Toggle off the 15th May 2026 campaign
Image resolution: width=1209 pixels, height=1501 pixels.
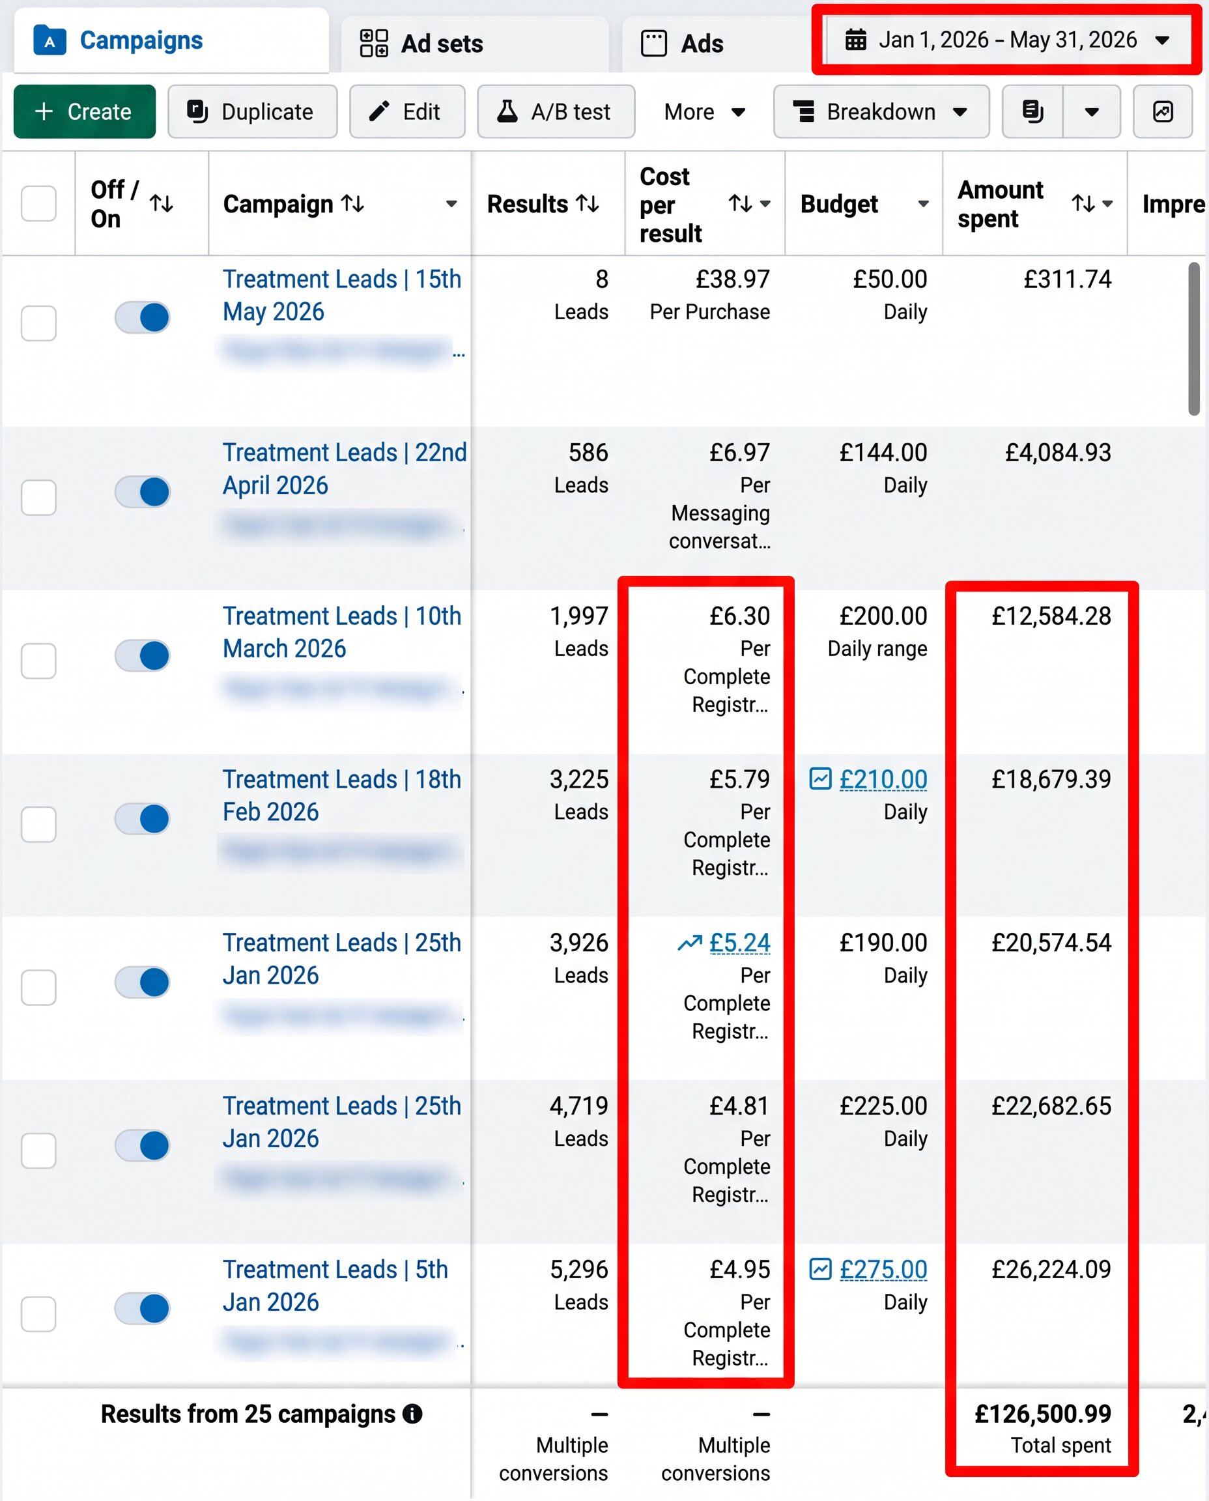(x=143, y=318)
